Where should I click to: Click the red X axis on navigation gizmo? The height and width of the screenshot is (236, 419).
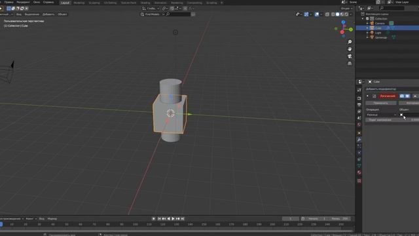point(342,32)
